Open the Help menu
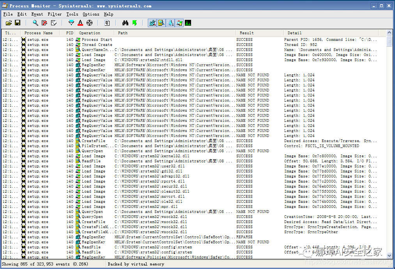The image size is (395, 269). click(108, 14)
